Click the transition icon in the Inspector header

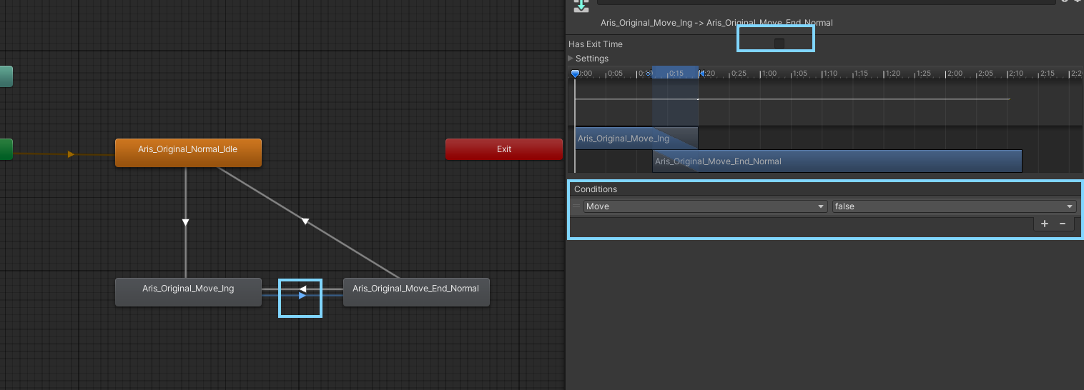tap(581, 5)
